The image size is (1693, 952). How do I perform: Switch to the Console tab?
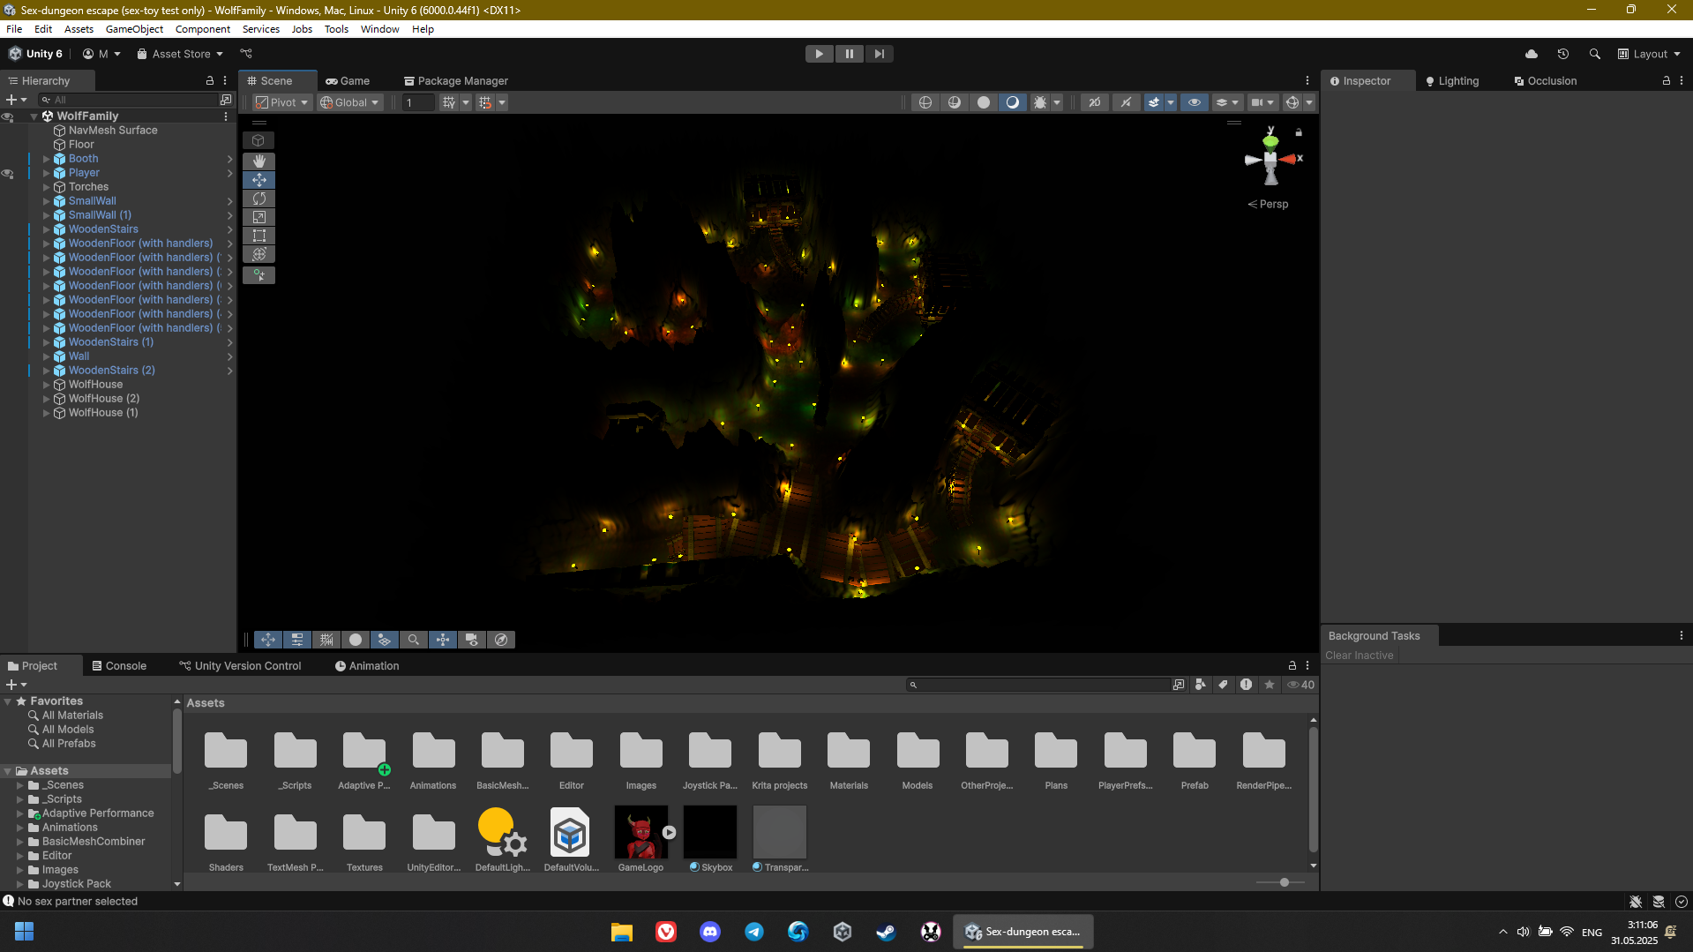119,666
